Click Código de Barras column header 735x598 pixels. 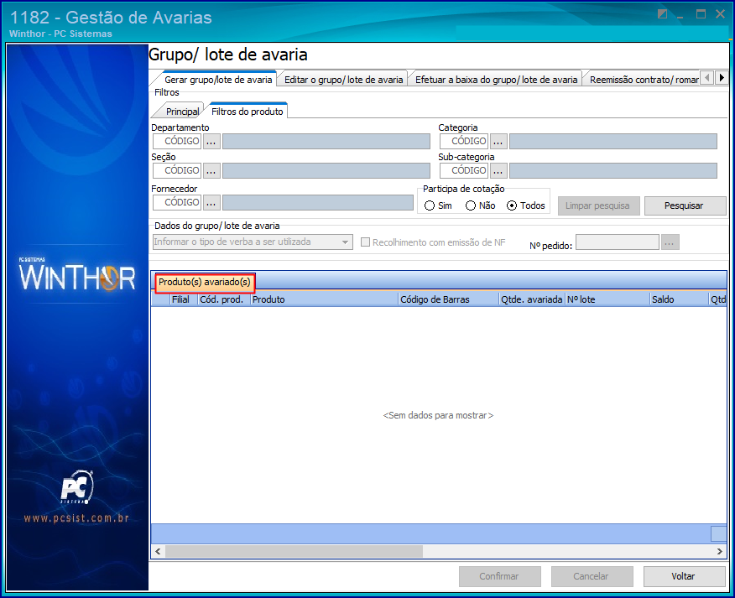(448, 299)
